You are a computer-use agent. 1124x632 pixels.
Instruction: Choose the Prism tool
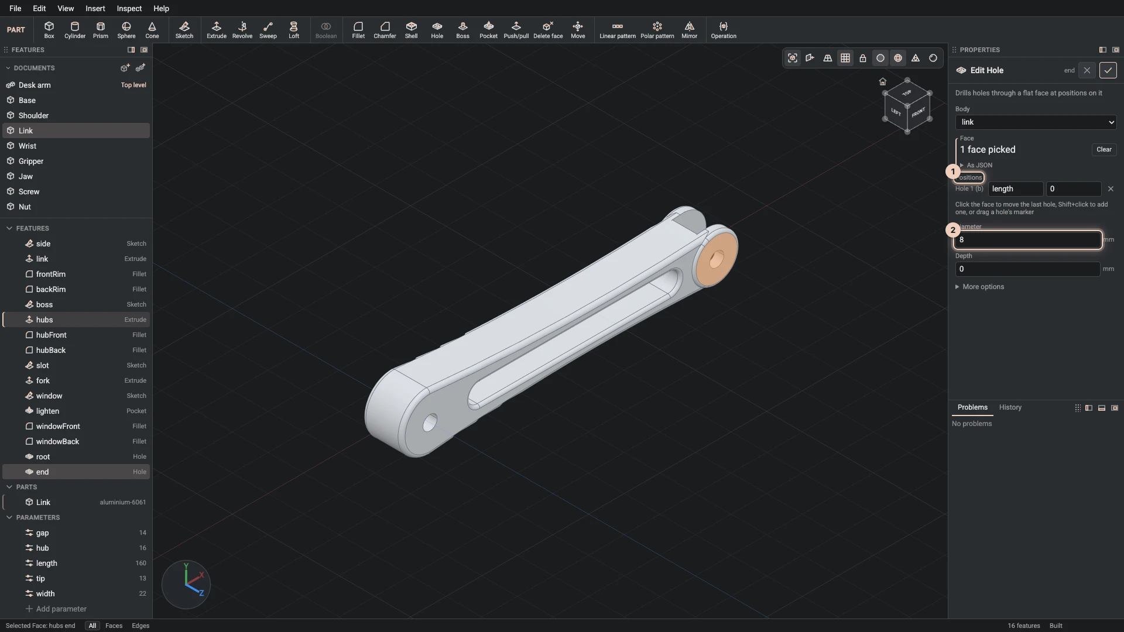(101, 30)
